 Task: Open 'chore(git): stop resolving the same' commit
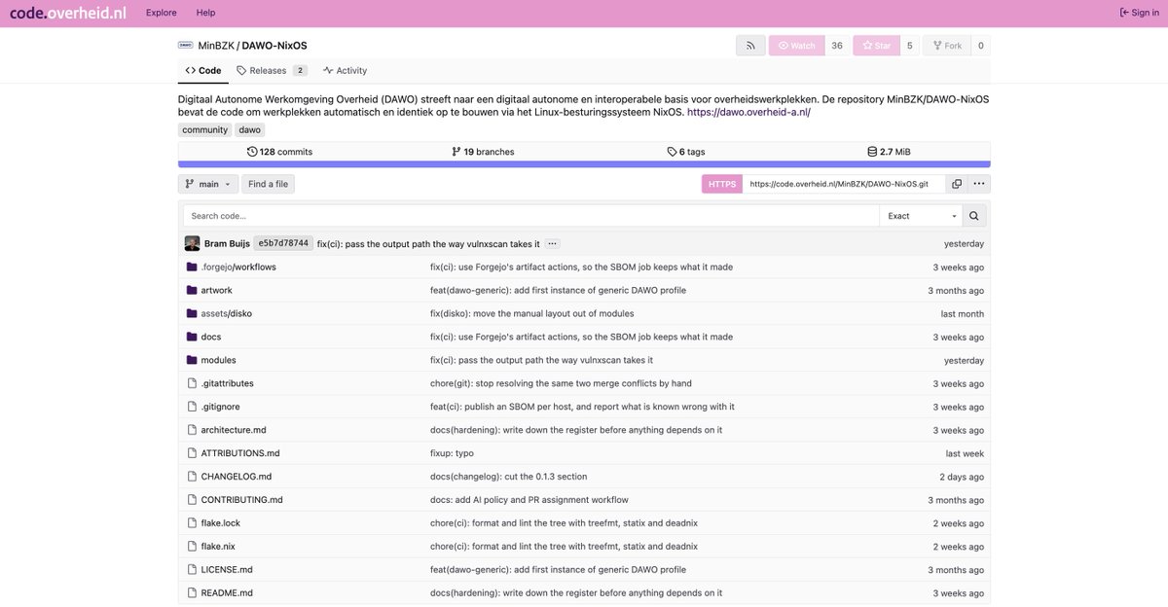(x=561, y=383)
